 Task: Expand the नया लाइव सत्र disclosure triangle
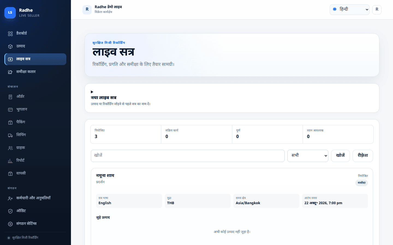pyautogui.click(x=92, y=92)
